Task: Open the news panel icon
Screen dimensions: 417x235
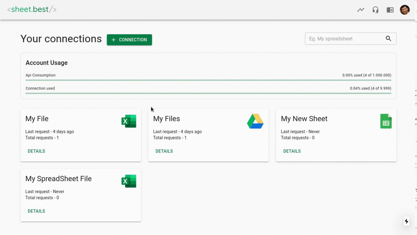Action: point(390,10)
